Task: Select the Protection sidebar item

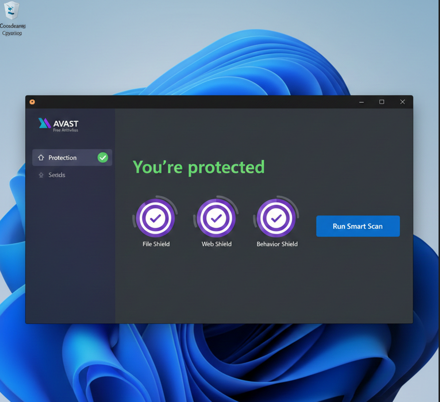Action: pyautogui.click(x=63, y=158)
